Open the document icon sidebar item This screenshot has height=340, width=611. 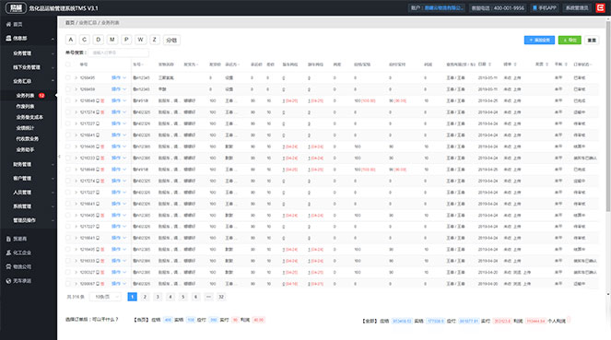point(8,239)
